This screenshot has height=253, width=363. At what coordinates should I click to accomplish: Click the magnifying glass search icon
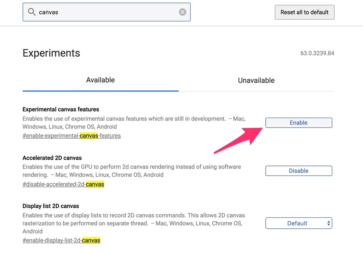32,12
